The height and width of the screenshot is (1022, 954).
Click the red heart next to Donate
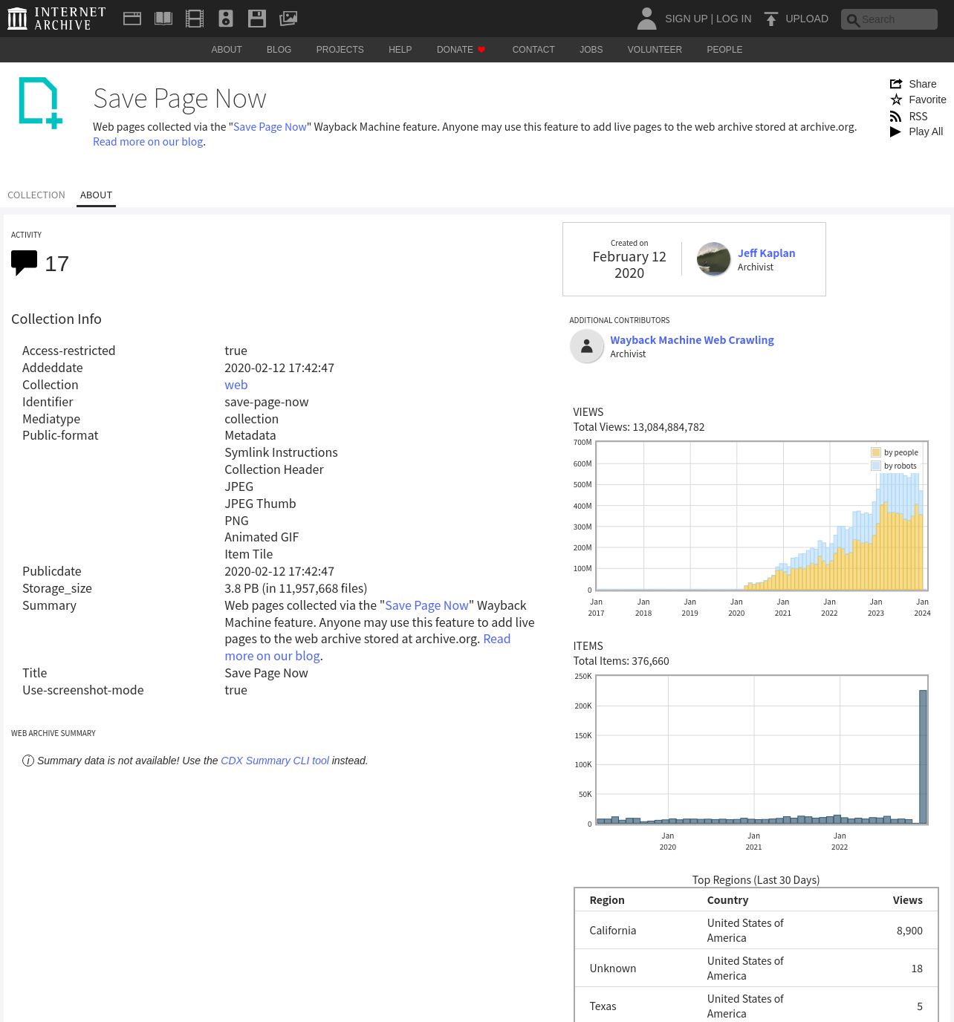coord(481,50)
